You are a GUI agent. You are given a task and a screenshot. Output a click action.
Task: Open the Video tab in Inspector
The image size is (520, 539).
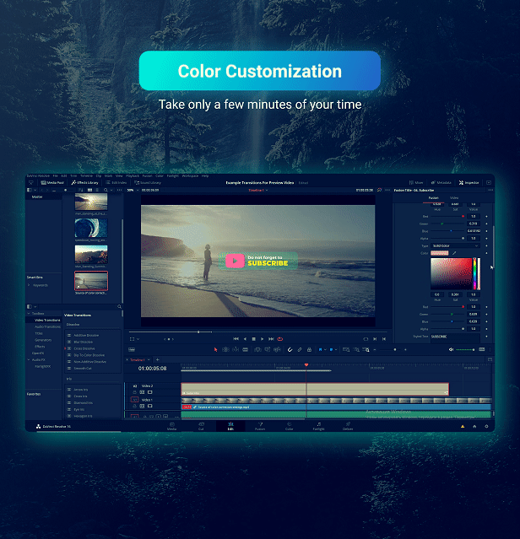[x=454, y=197]
